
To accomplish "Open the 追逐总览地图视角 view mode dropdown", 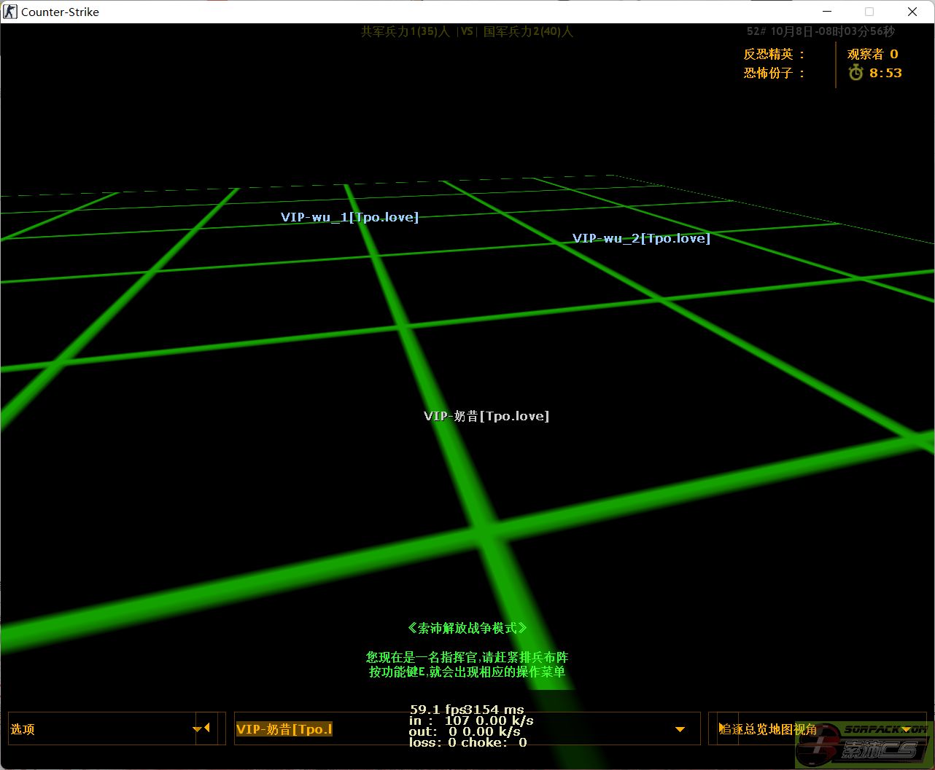I will 817,728.
